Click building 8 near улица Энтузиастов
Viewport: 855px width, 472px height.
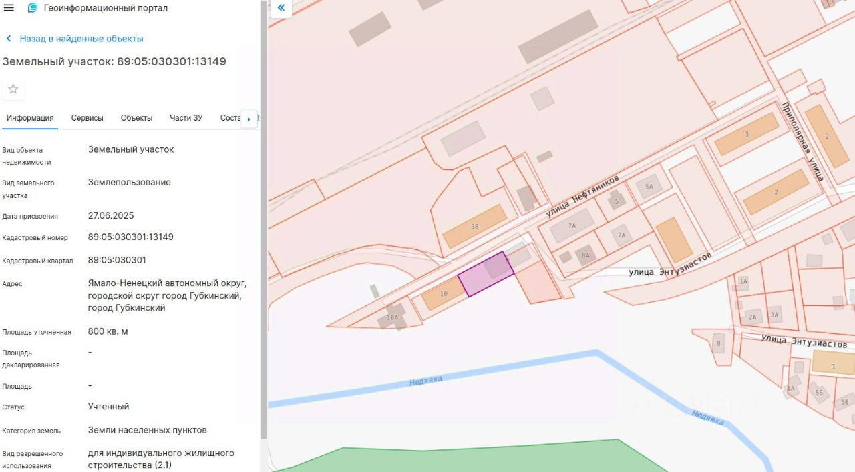[x=719, y=343]
